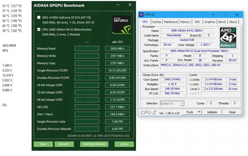Screen dimensions: 248x156
Task: Switch to the Bench tab
Action: (222, 22)
